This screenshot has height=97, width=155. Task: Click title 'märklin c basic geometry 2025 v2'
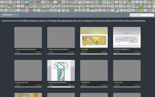click(x=58, y=49)
